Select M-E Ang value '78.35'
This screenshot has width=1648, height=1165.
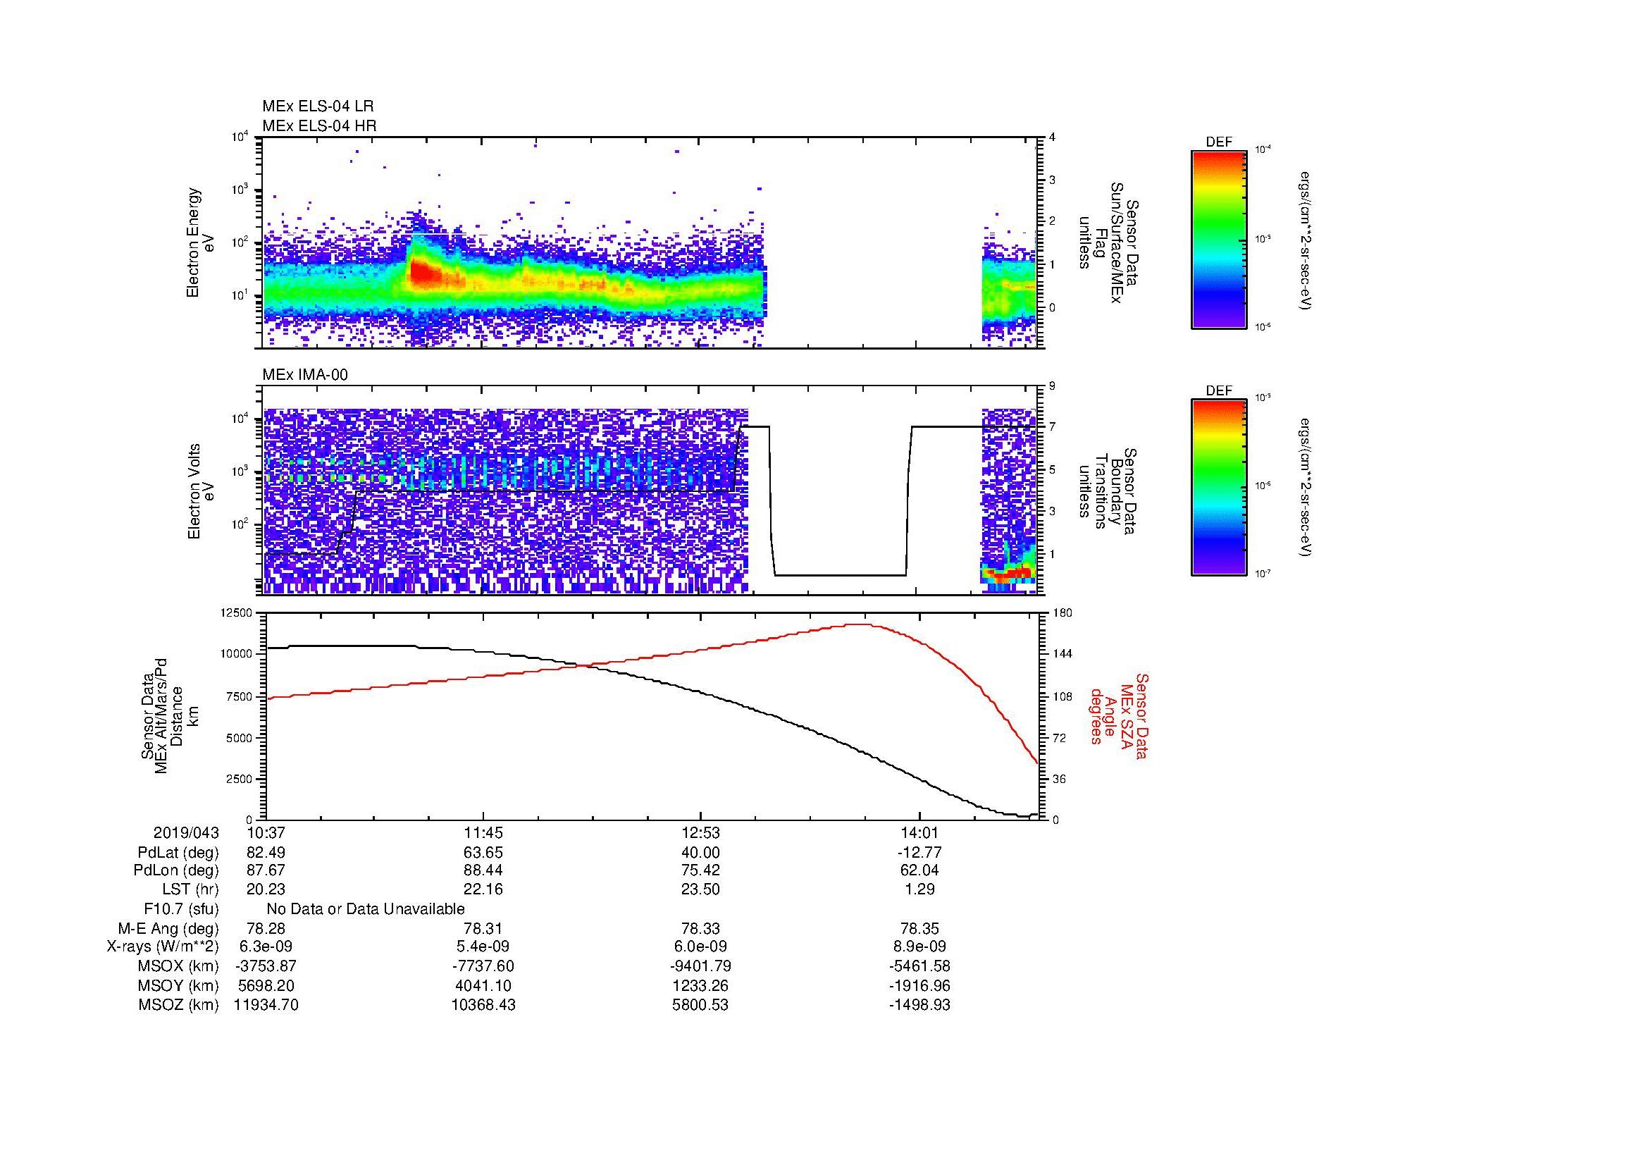point(919,929)
